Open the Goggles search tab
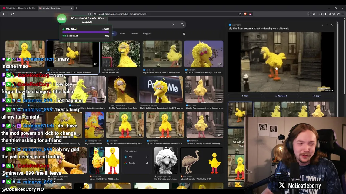Viewport: 346px width, 194px height. (147, 34)
